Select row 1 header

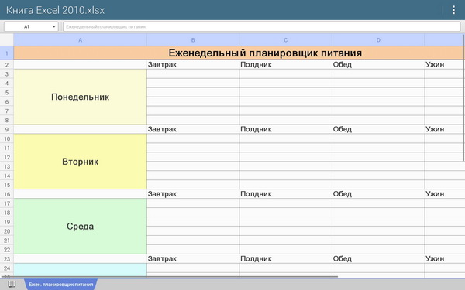tap(6, 53)
